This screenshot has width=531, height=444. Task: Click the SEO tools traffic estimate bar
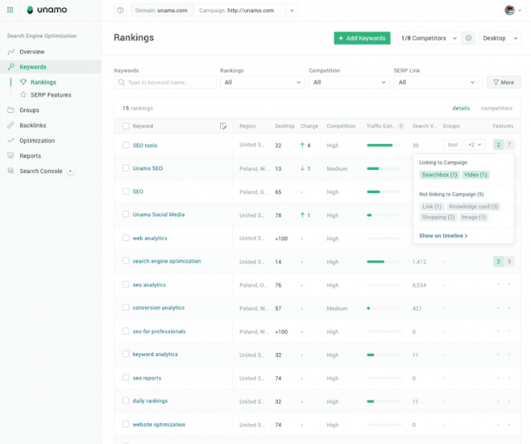coord(383,146)
